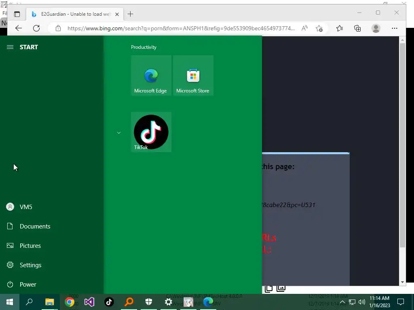Viewport: 414px width, 310px height.
Task: Click the Edge page vertical scrollbar
Action: [x=402, y=145]
